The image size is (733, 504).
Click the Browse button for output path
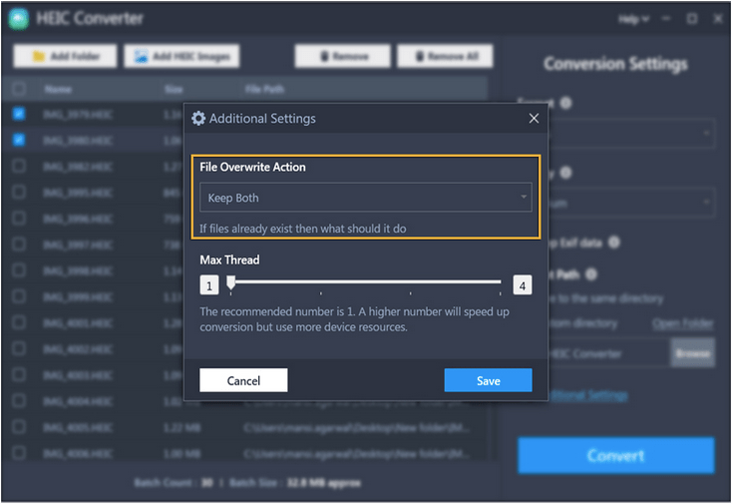[x=693, y=353]
